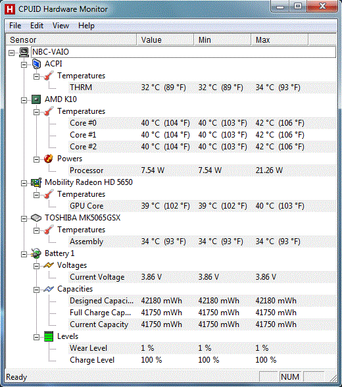This screenshot has height=387, width=342.
Task: Click the green Levels icon
Action: pos(49,336)
